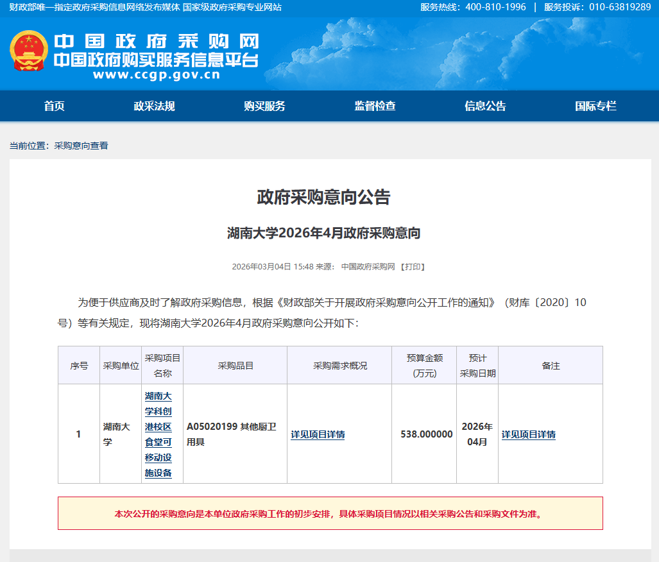The width and height of the screenshot is (659, 562).
Task: Click the 采购需求概况 column header
Action: (340, 366)
